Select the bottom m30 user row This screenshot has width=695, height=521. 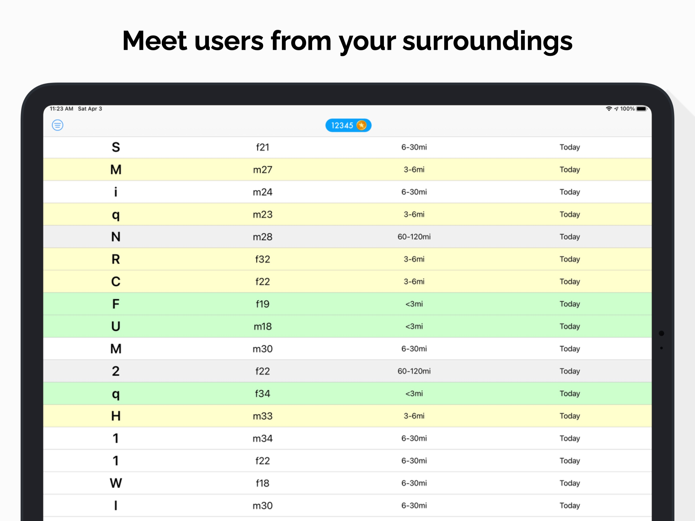(263, 505)
